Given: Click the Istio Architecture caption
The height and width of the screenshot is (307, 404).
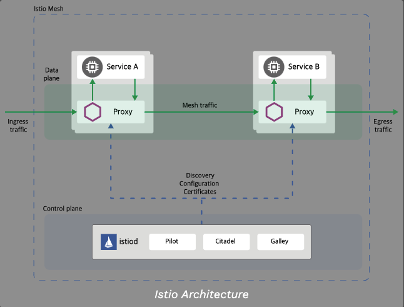Looking at the screenshot, I should (x=201, y=294).
